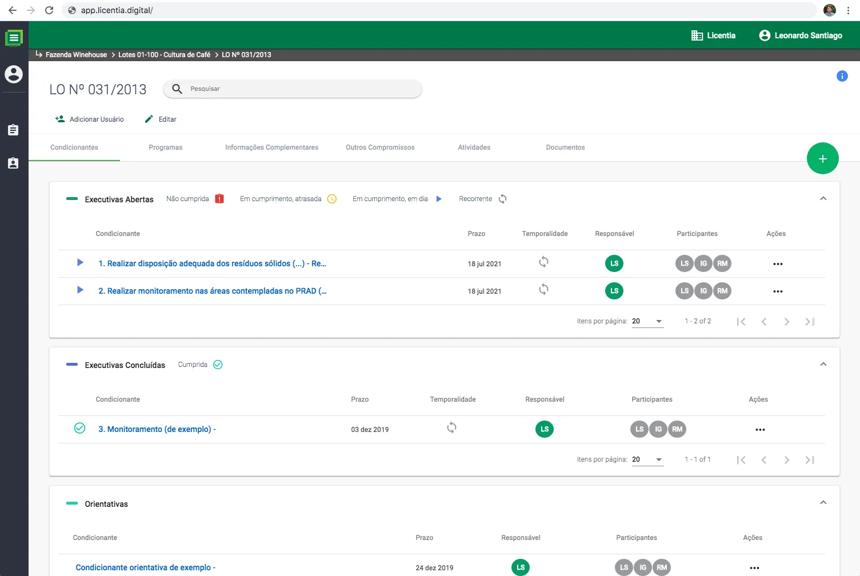Switch to the Informações Complementares tab
Image resolution: width=860 pixels, height=576 pixels.
click(271, 147)
